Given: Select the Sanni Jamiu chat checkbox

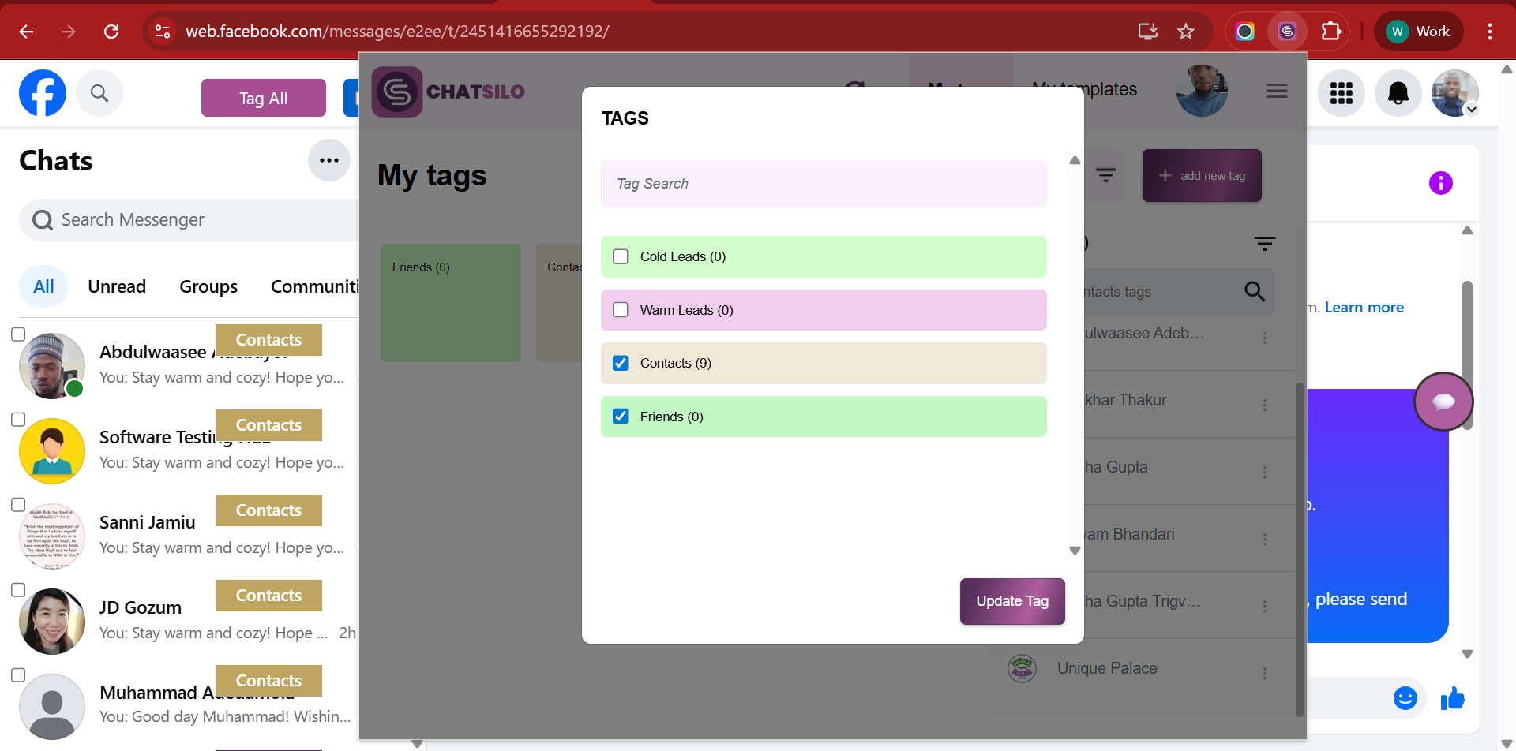Looking at the screenshot, I should coord(18,505).
